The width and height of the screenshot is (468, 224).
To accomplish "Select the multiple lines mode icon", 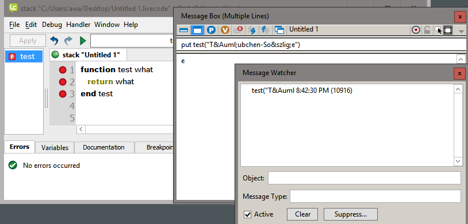I will (x=198, y=30).
